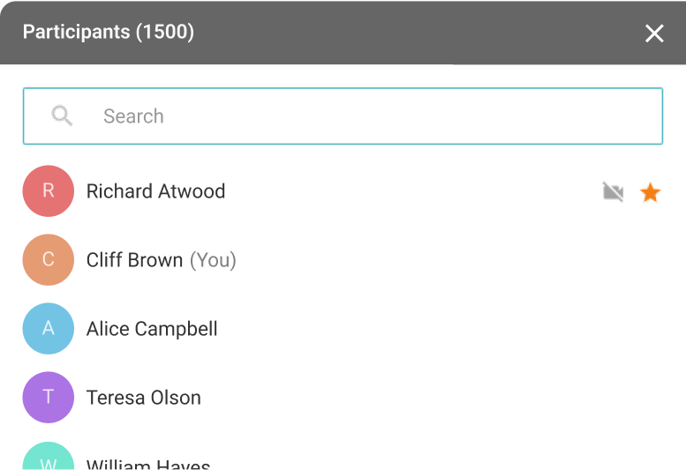
Task: Click Alice Campbell's blue A avatar
Action: click(49, 328)
